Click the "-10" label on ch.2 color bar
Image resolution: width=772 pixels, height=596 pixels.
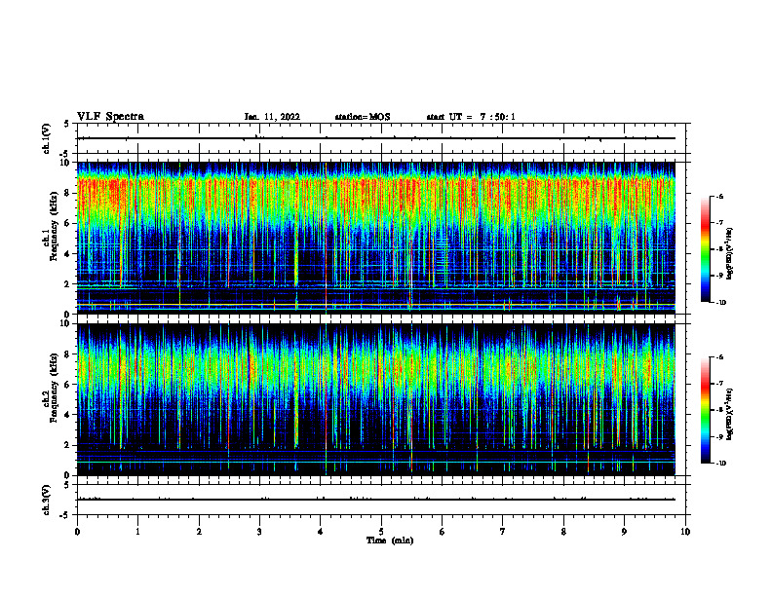click(720, 464)
